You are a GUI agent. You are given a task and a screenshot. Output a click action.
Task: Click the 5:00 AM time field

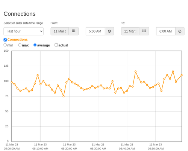tap(96, 31)
